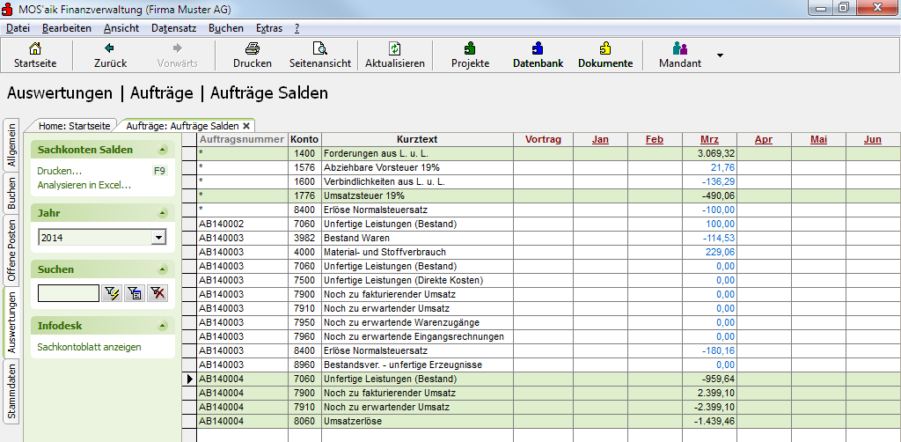Collapse the Suchen panel
The image size is (901, 442).
[x=163, y=269]
